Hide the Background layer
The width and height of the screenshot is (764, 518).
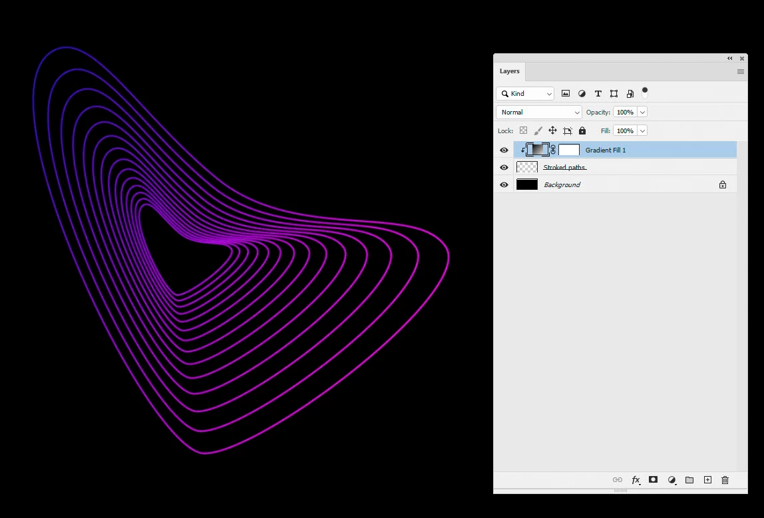pos(504,184)
